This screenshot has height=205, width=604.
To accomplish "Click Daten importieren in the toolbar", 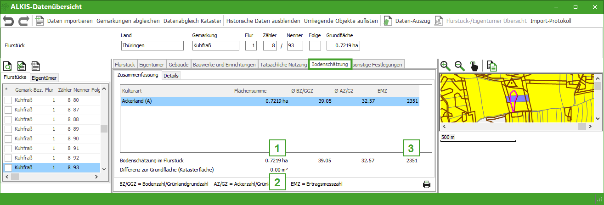I will (64, 21).
